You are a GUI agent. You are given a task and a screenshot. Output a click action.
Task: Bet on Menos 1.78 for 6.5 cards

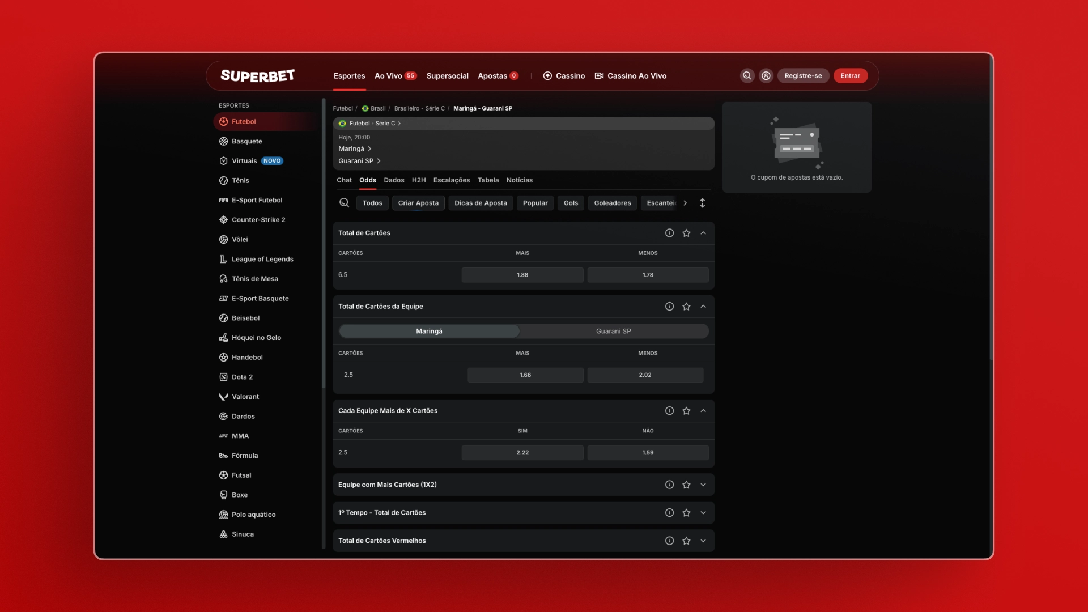point(648,275)
